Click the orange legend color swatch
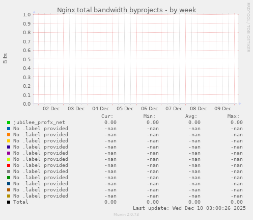Screen dimensions: 253x220 pyautogui.click(x=9, y=135)
